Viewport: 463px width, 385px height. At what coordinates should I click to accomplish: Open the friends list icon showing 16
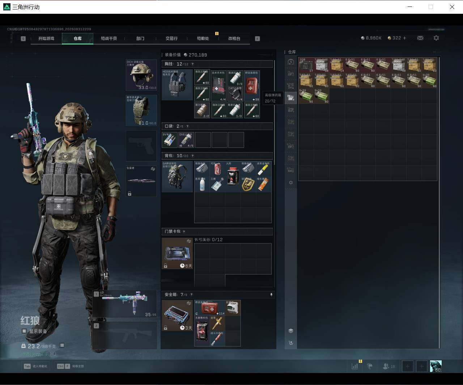click(389, 367)
